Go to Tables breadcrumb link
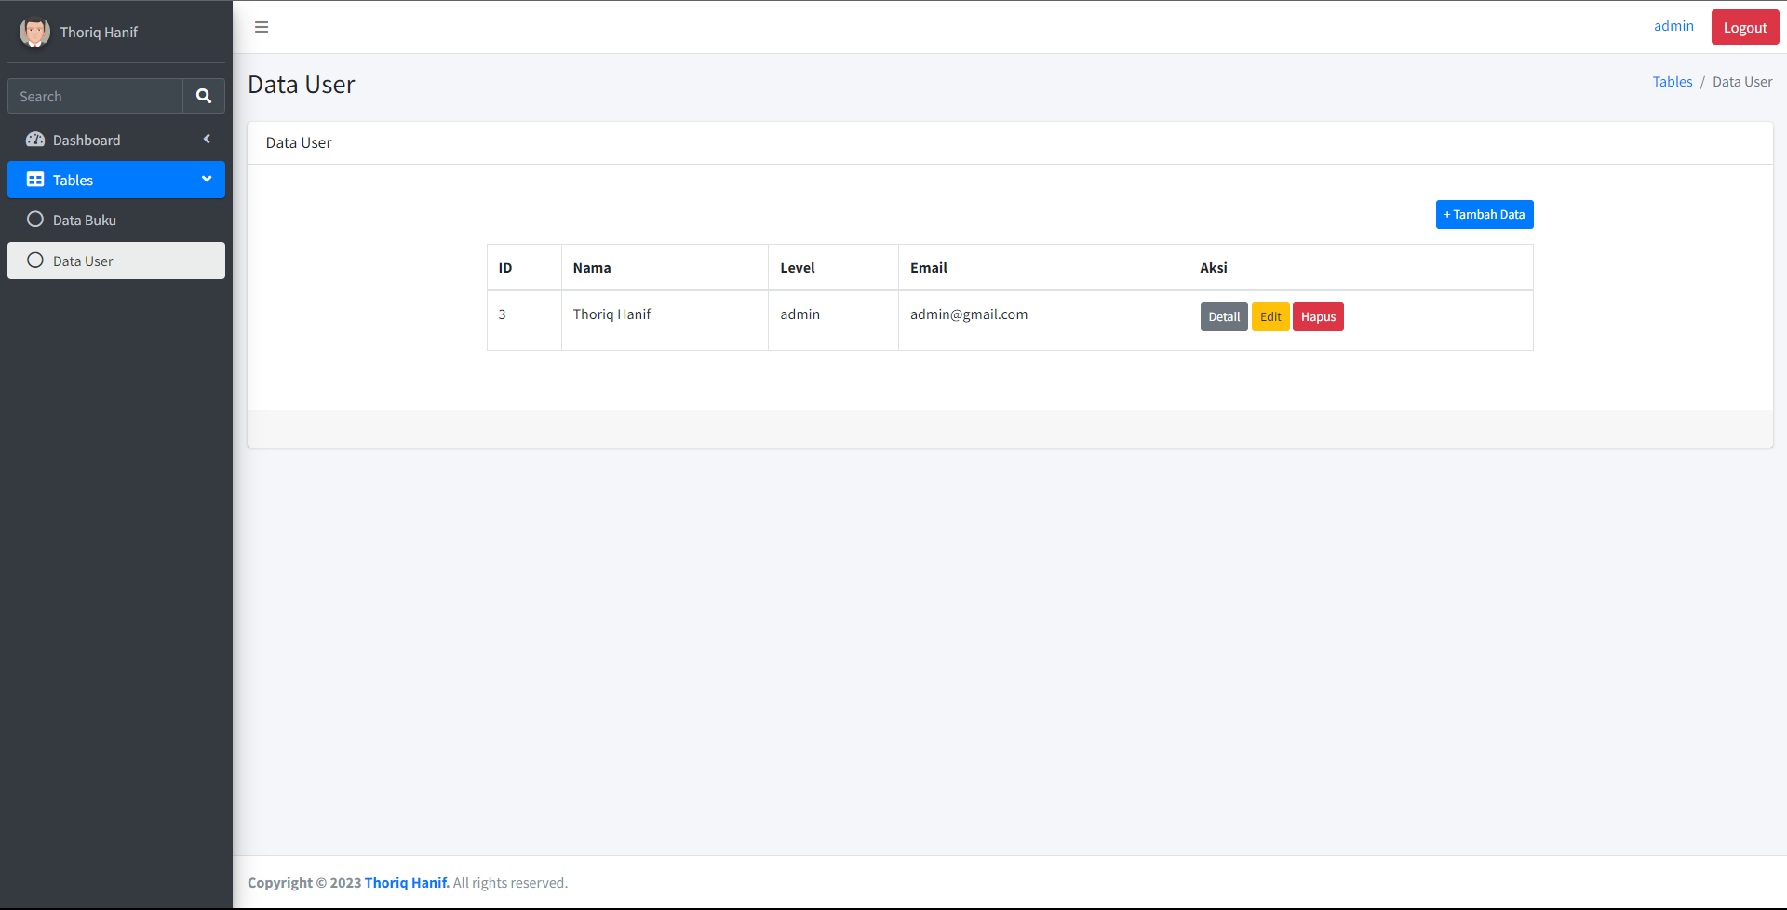Viewport: 1787px width, 910px height. 1672,82
